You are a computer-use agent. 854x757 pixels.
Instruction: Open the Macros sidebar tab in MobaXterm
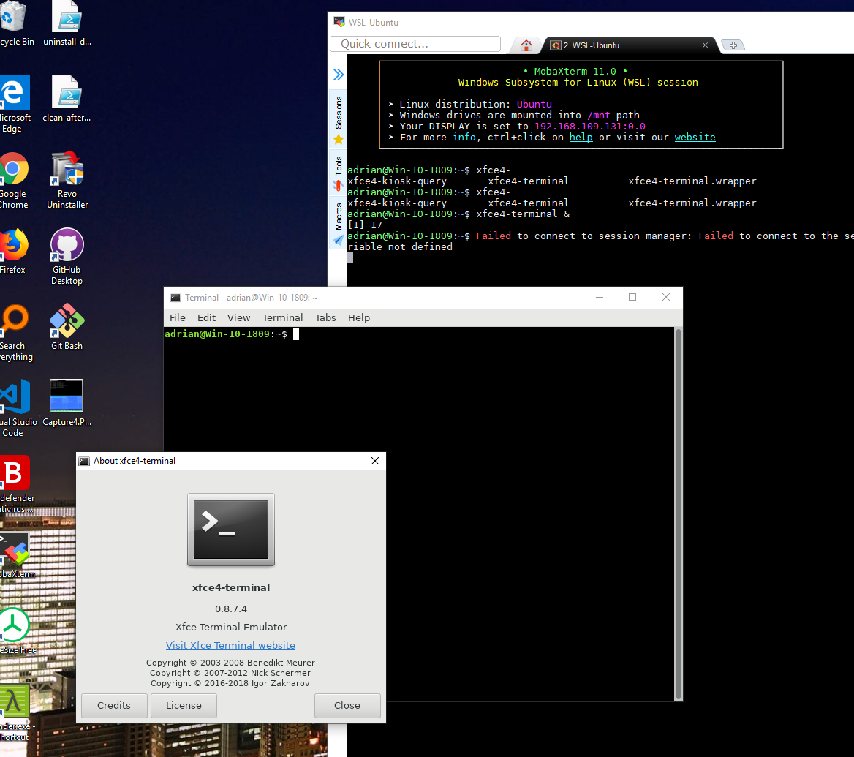[339, 224]
